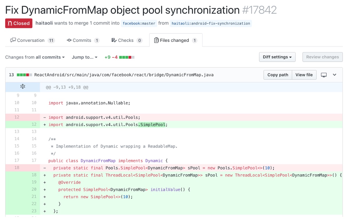347x222 pixels.
Task: Click the display rich diff monitor icon
Action: [324, 75]
